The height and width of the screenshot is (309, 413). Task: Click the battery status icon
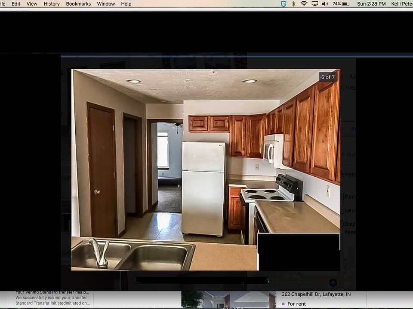click(x=346, y=4)
